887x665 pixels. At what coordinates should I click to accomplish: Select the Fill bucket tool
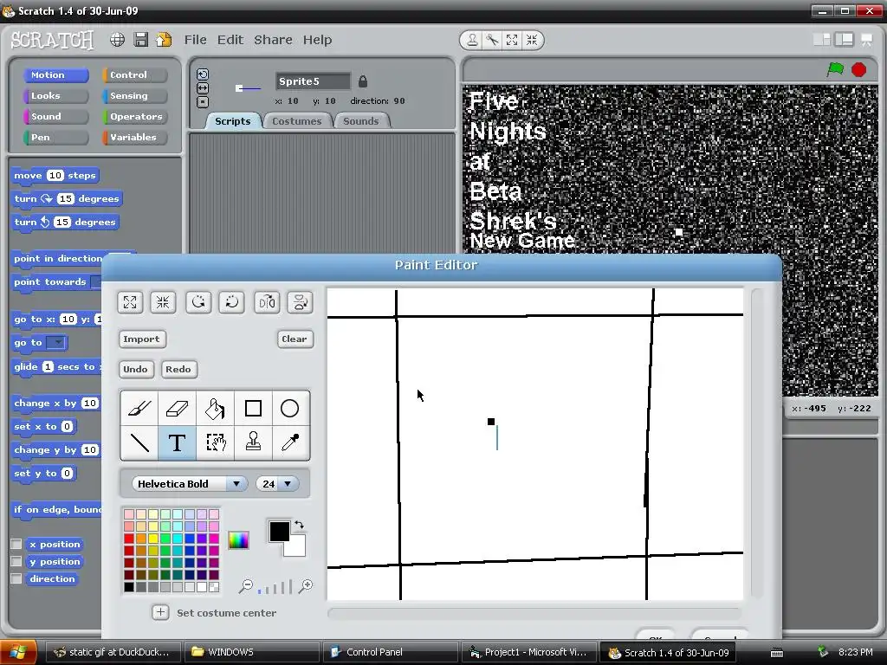click(x=215, y=409)
